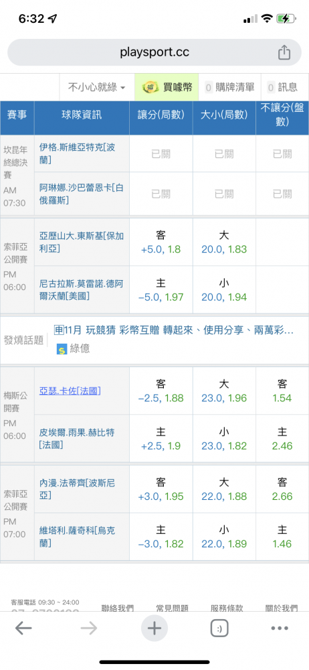This screenshot has width=309, height=670.
Task: Tap the forward arrow icon
Action: coord(89,628)
